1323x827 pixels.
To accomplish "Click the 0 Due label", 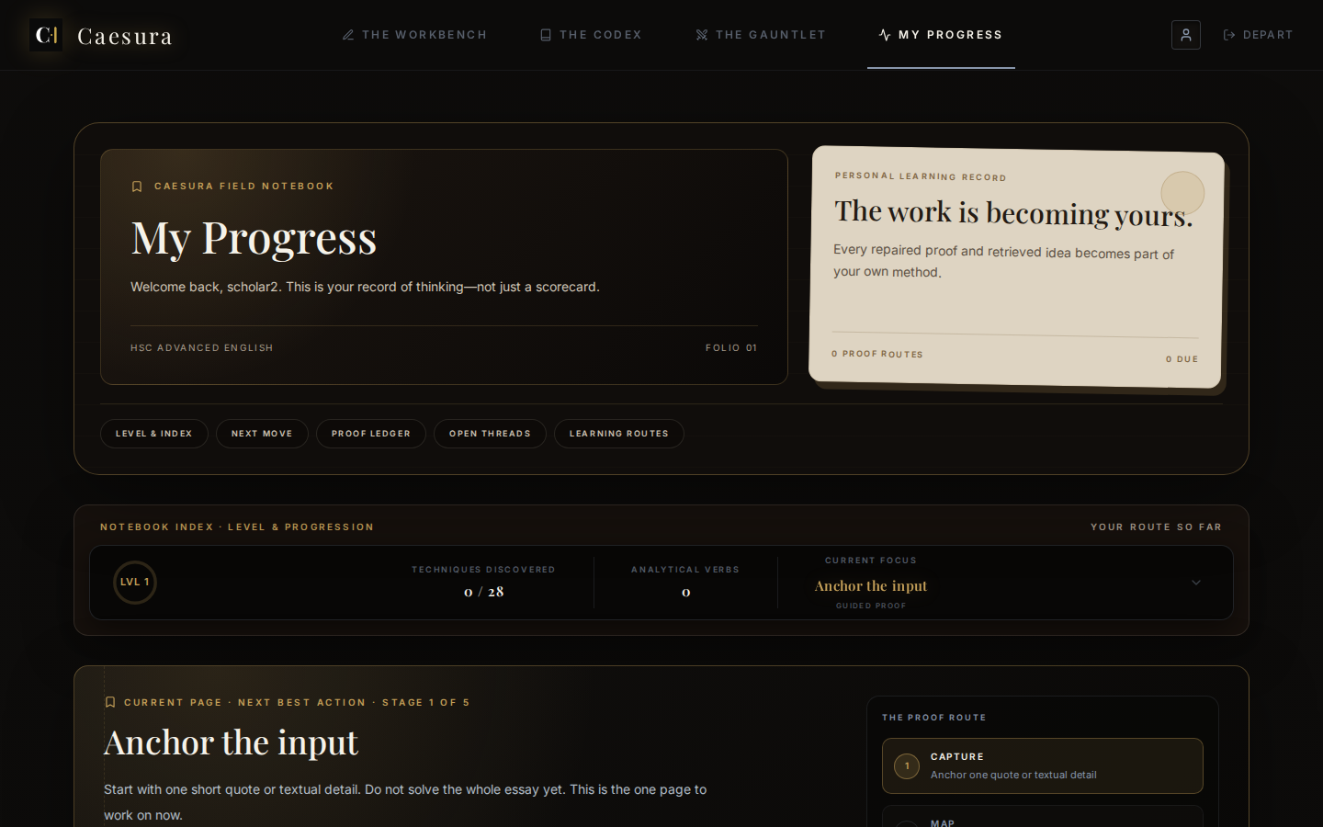I will (1182, 359).
